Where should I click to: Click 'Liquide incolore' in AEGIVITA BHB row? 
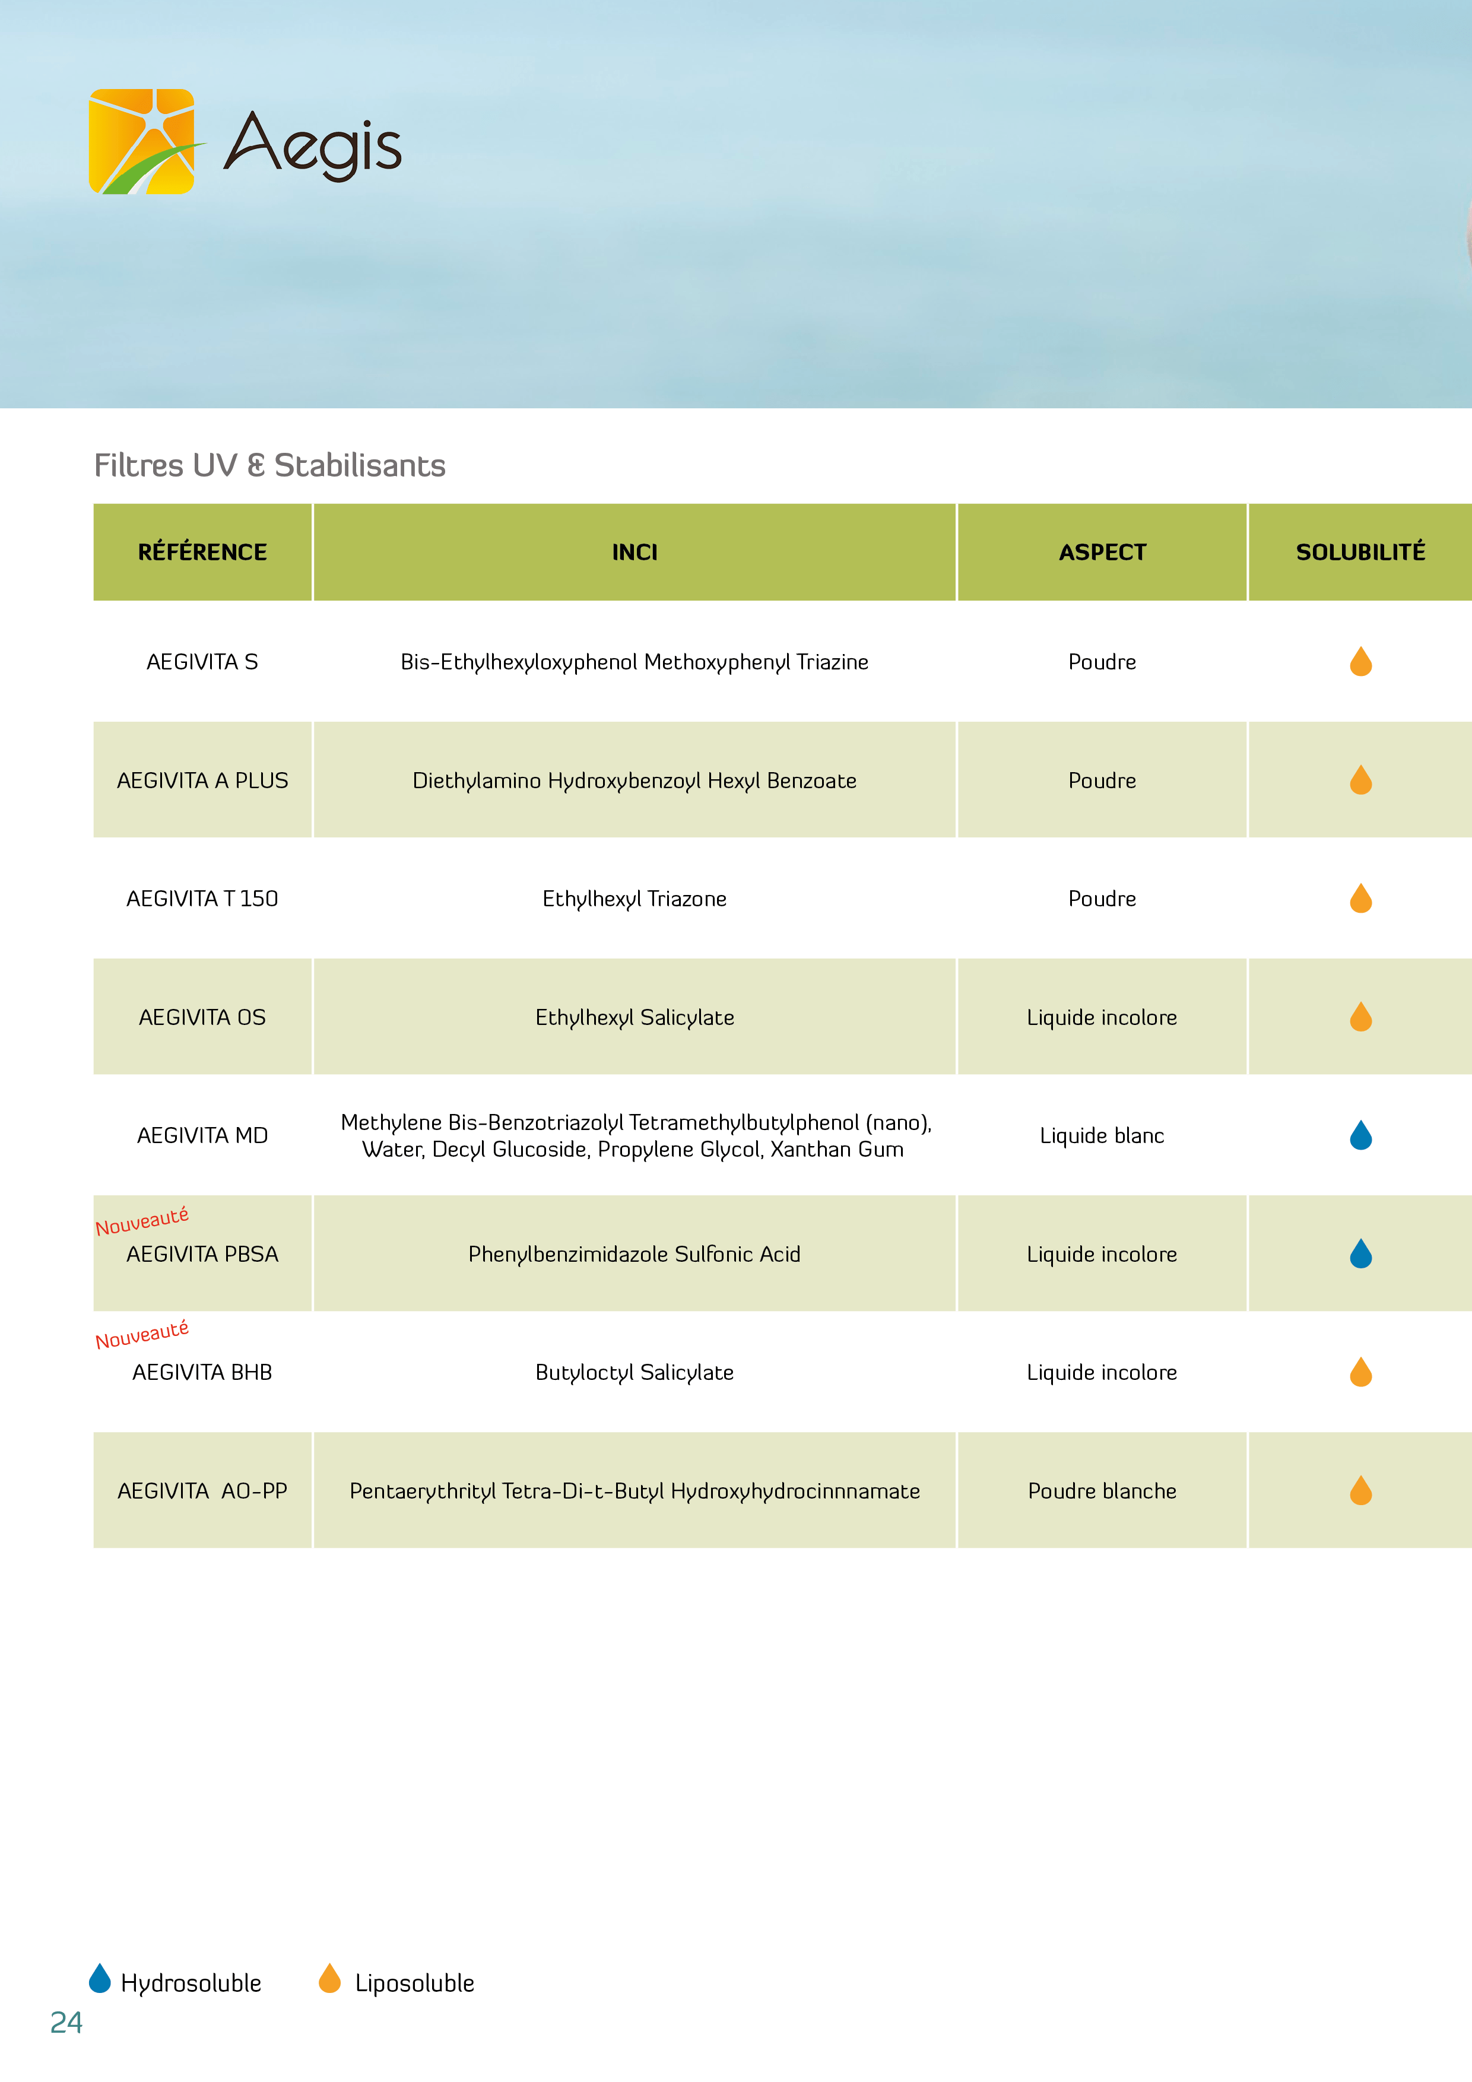[x=1102, y=1372]
